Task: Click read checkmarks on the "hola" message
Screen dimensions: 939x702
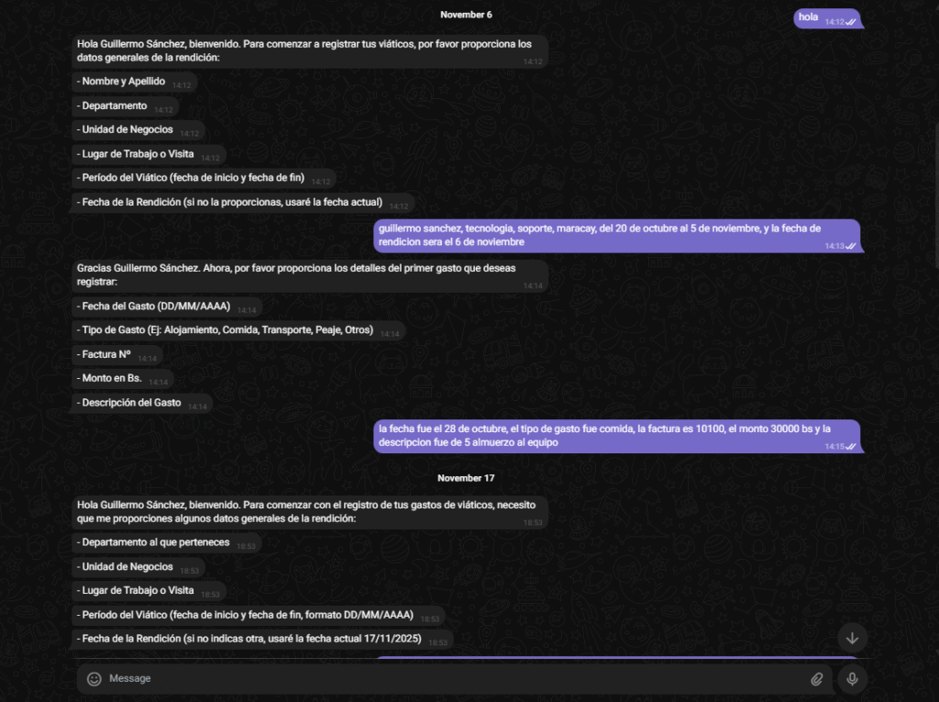Action: click(852, 22)
